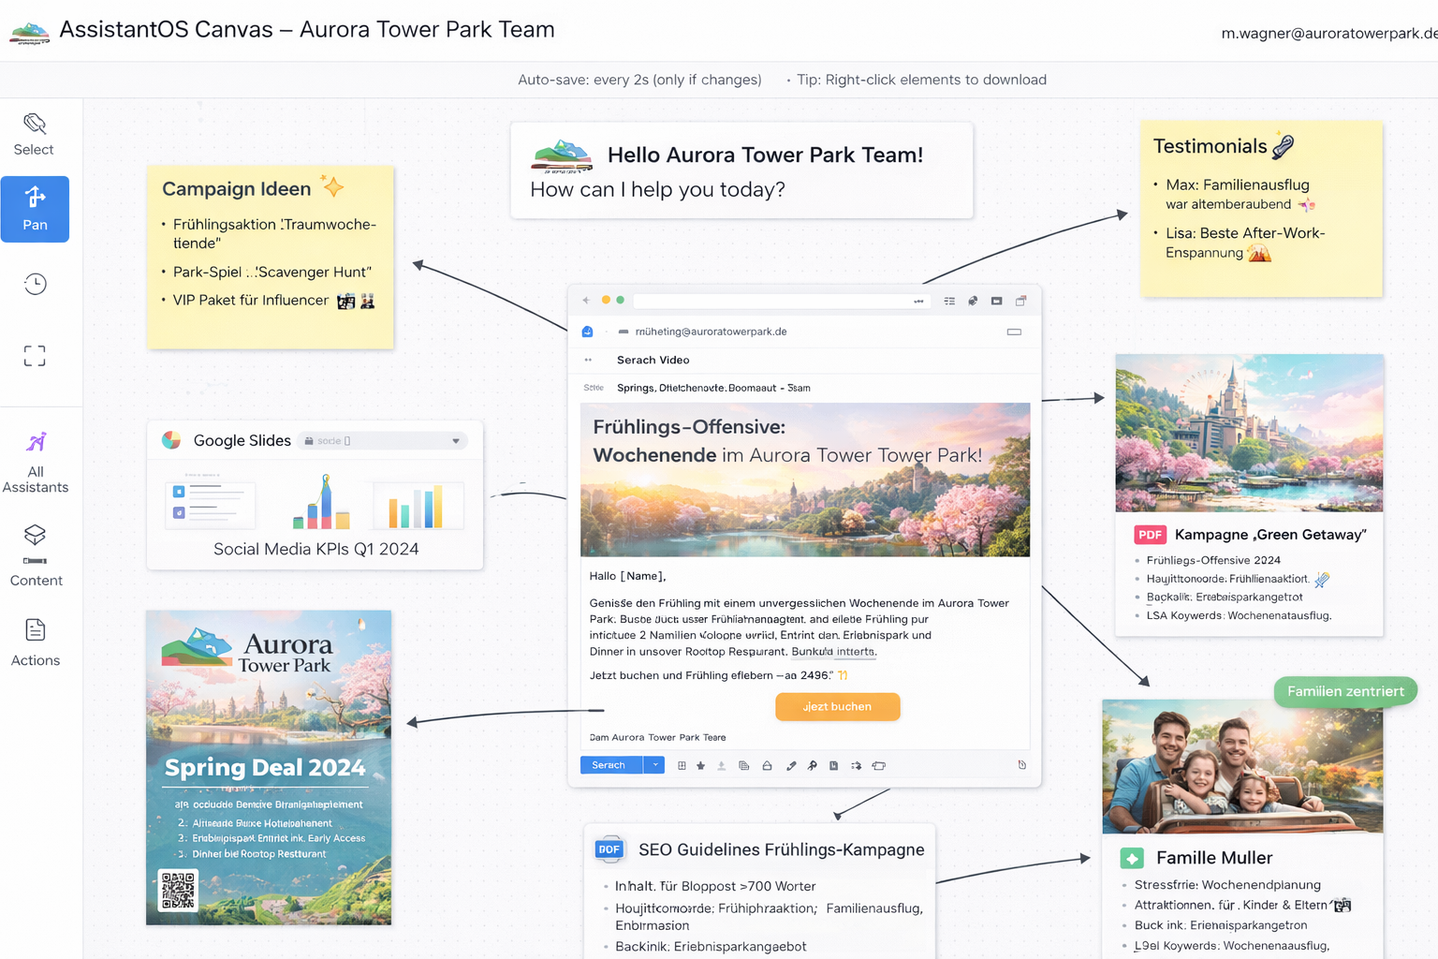Viewport: 1438px width, 959px height.
Task: Click 'Famille Muller' card title
Action: pyautogui.click(x=1214, y=858)
